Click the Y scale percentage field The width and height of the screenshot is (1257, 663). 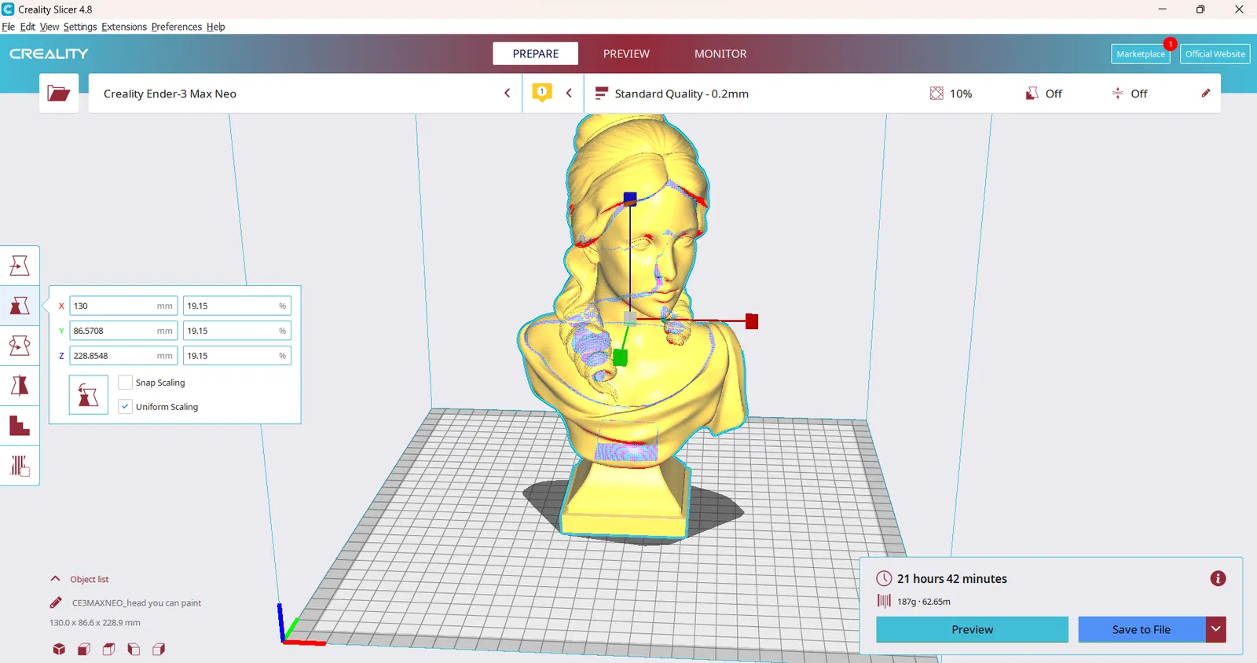coord(237,331)
